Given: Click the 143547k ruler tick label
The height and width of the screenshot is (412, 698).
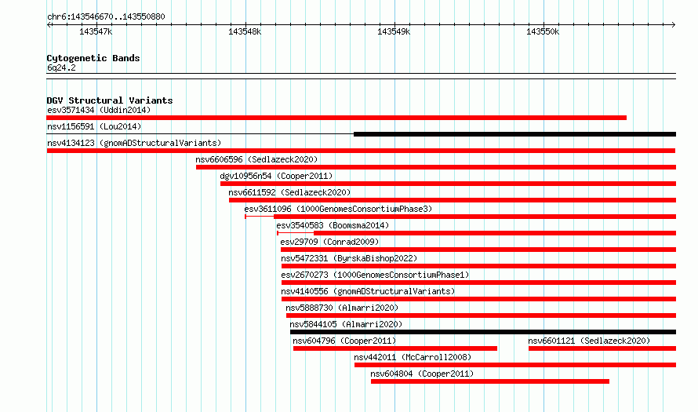Looking at the screenshot, I should tap(96, 31).
